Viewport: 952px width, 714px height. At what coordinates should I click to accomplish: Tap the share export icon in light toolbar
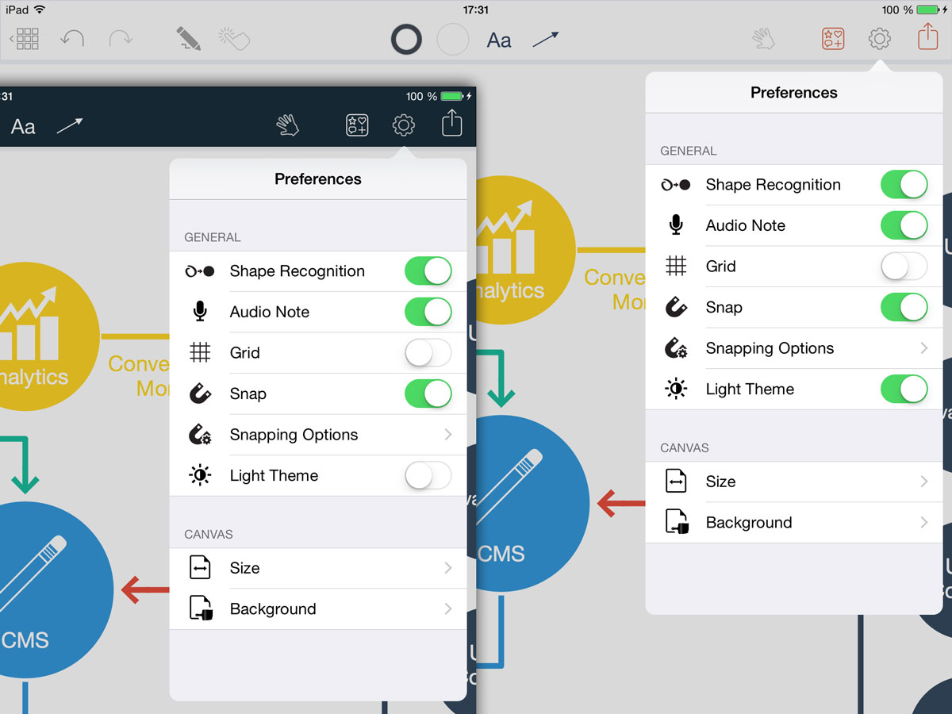tap(927, 36)
